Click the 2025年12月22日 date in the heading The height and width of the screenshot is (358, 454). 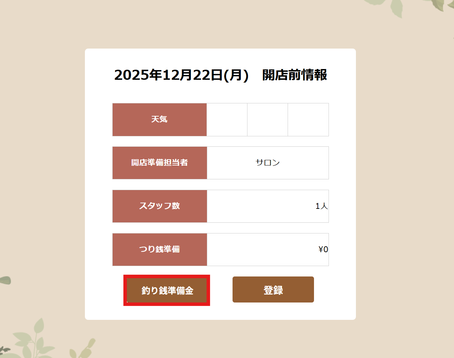[168, 75]
